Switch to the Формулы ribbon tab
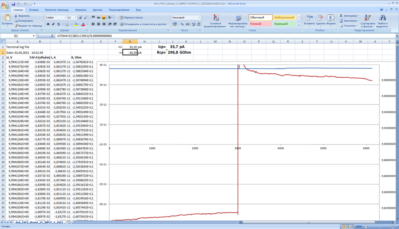Image resolution: width=399 pixels, height=229 pixels. tap(81, 10)
